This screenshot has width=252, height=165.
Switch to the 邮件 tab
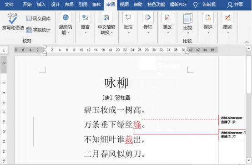coord(97,5)
